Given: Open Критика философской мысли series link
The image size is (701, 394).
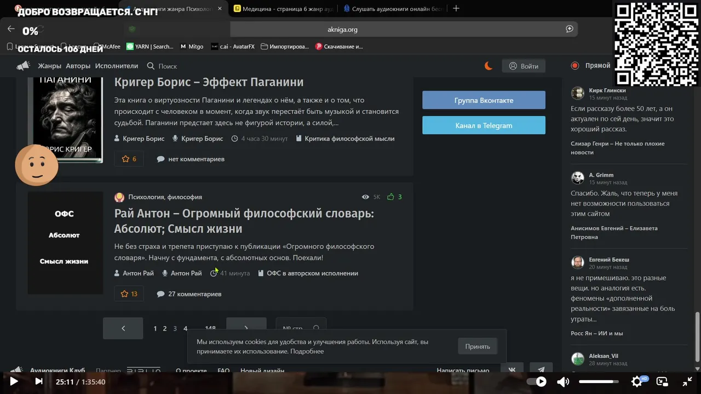Looking at the screenshot, I should click(x=349, y=138).
